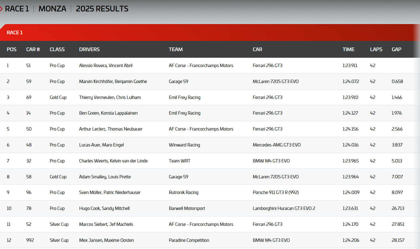Click Emil Frey Racing in position 4 row
The height and width of the screenshot is (249, 420).
185,113
